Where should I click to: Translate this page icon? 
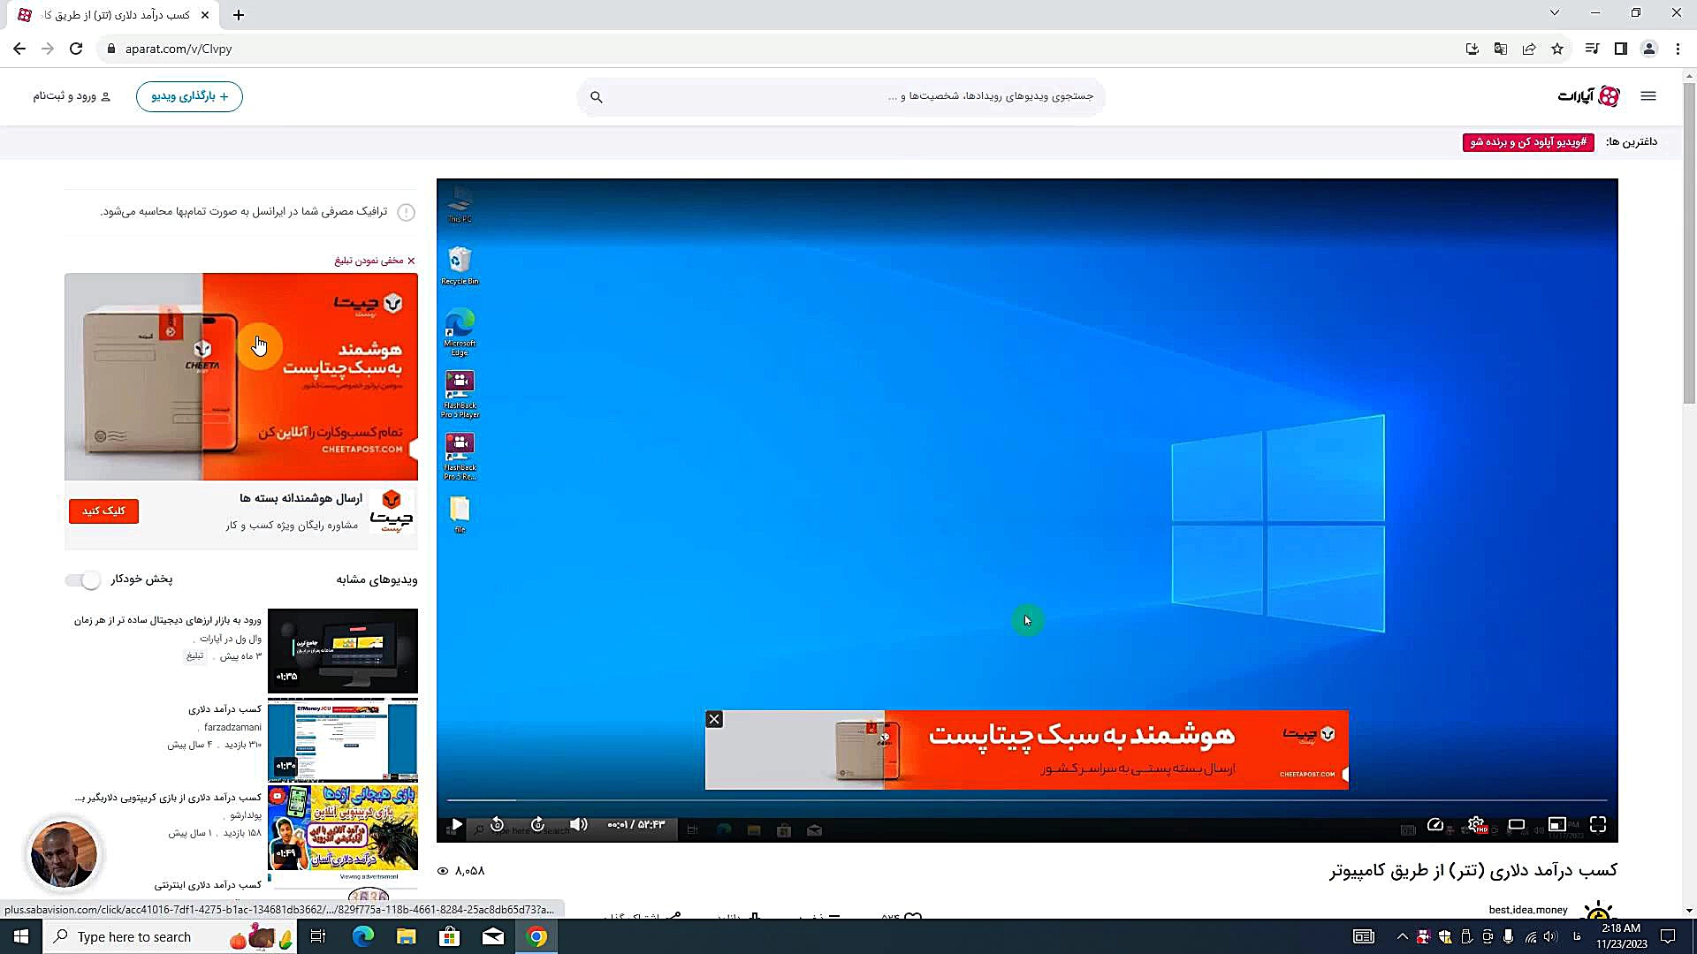tap(1500, 49)
